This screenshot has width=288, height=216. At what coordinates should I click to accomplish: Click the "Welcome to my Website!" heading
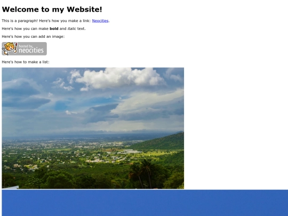pos(52,10)
